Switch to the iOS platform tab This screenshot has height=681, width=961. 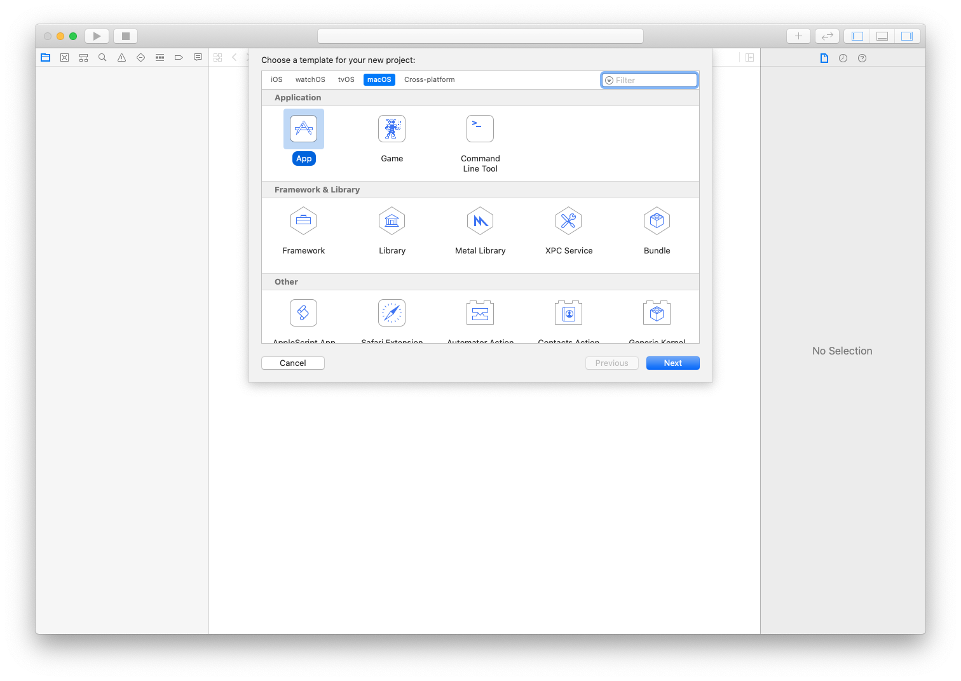pyautogui.click(x=276, y=80)
